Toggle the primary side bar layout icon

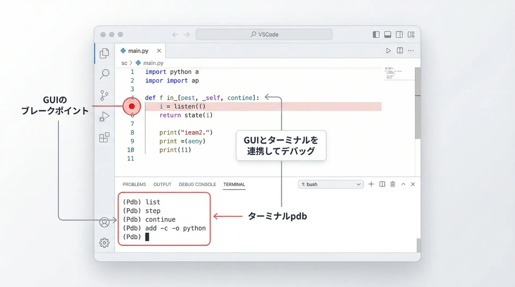(376, 35)
